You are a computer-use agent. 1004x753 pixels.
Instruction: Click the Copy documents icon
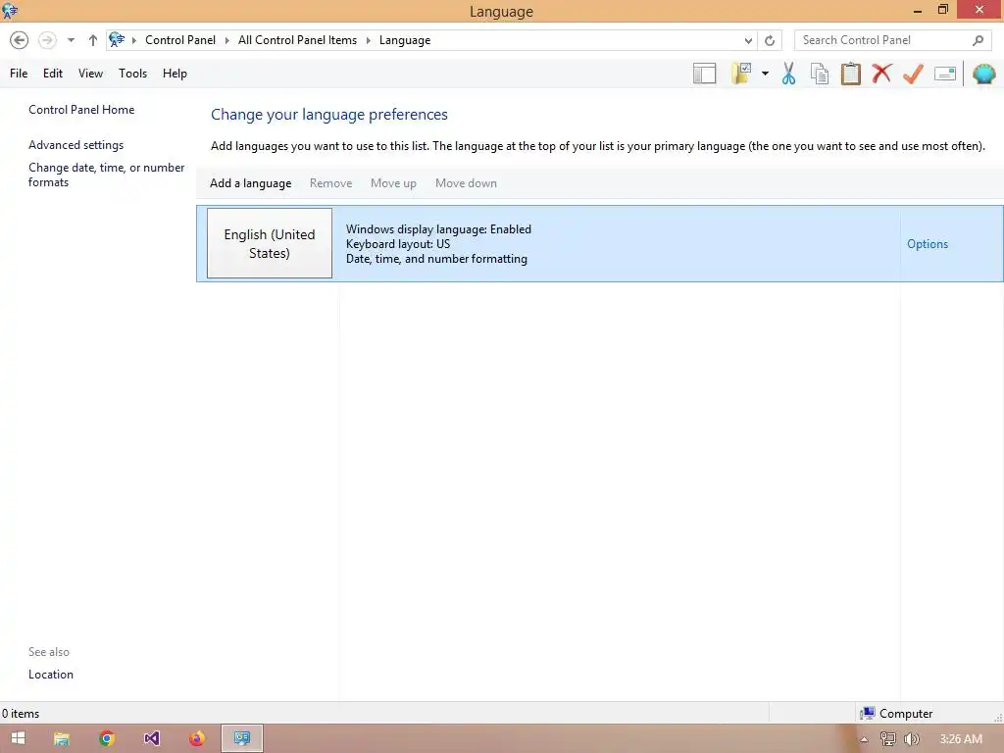(820, 74)
